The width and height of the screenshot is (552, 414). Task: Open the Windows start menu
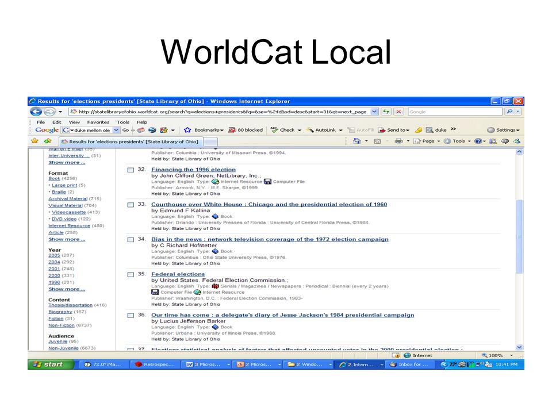click(51, 365)
